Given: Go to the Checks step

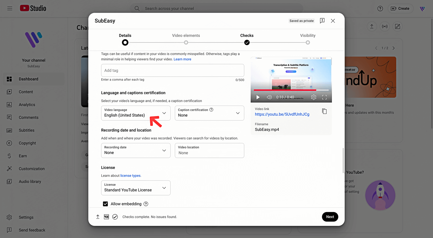Looking at the screenshot, I should [247, 39].
